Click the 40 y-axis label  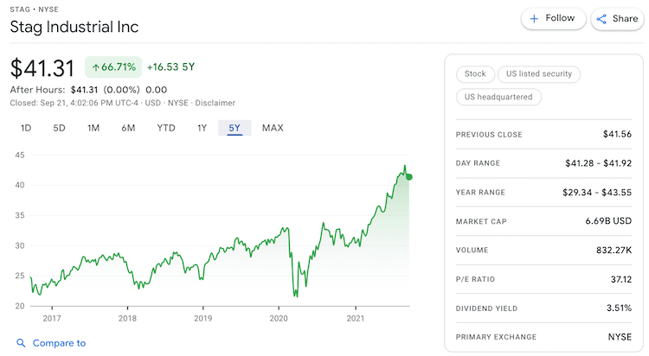tap(20, 185)
